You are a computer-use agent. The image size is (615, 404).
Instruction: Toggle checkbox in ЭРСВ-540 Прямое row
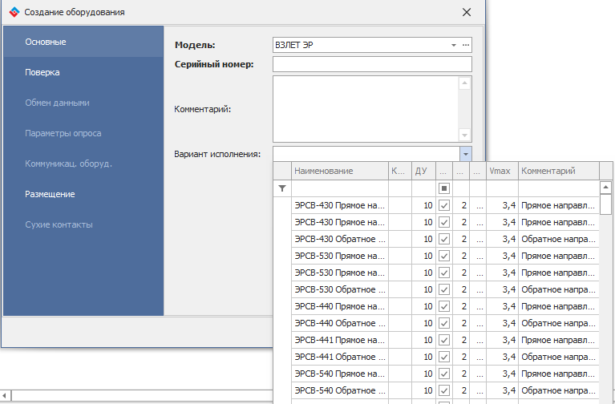point(444,374)
